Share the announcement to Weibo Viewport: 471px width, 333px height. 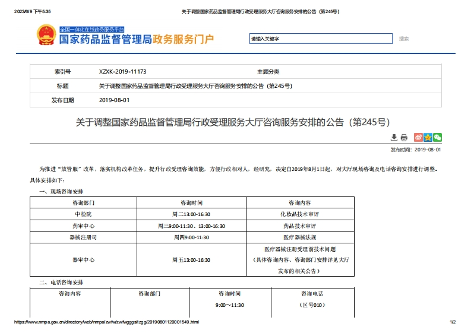pos(418,137)
